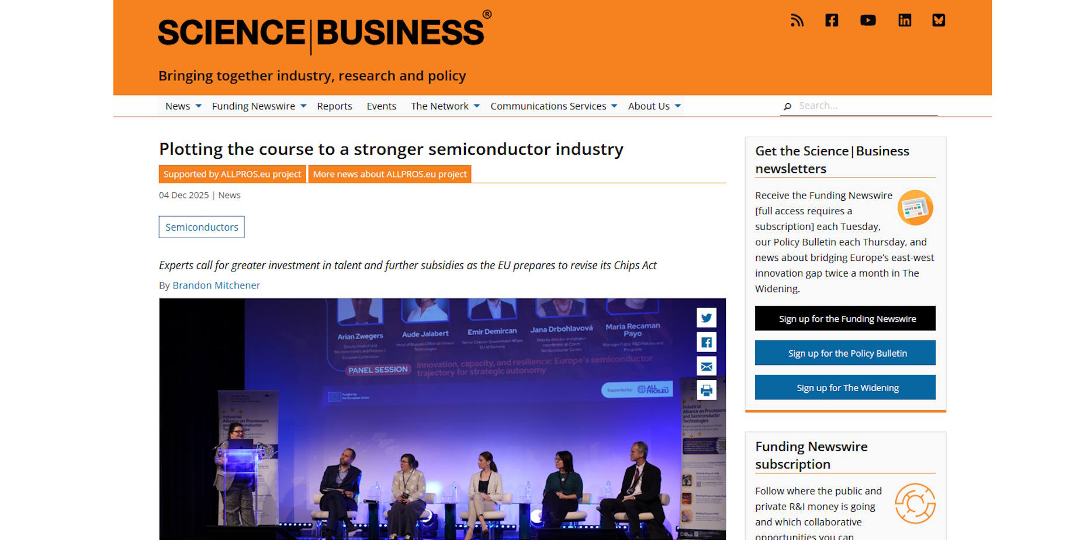Share the article via the Facebook icon
1087x540 pixels.
coord(706,342)
